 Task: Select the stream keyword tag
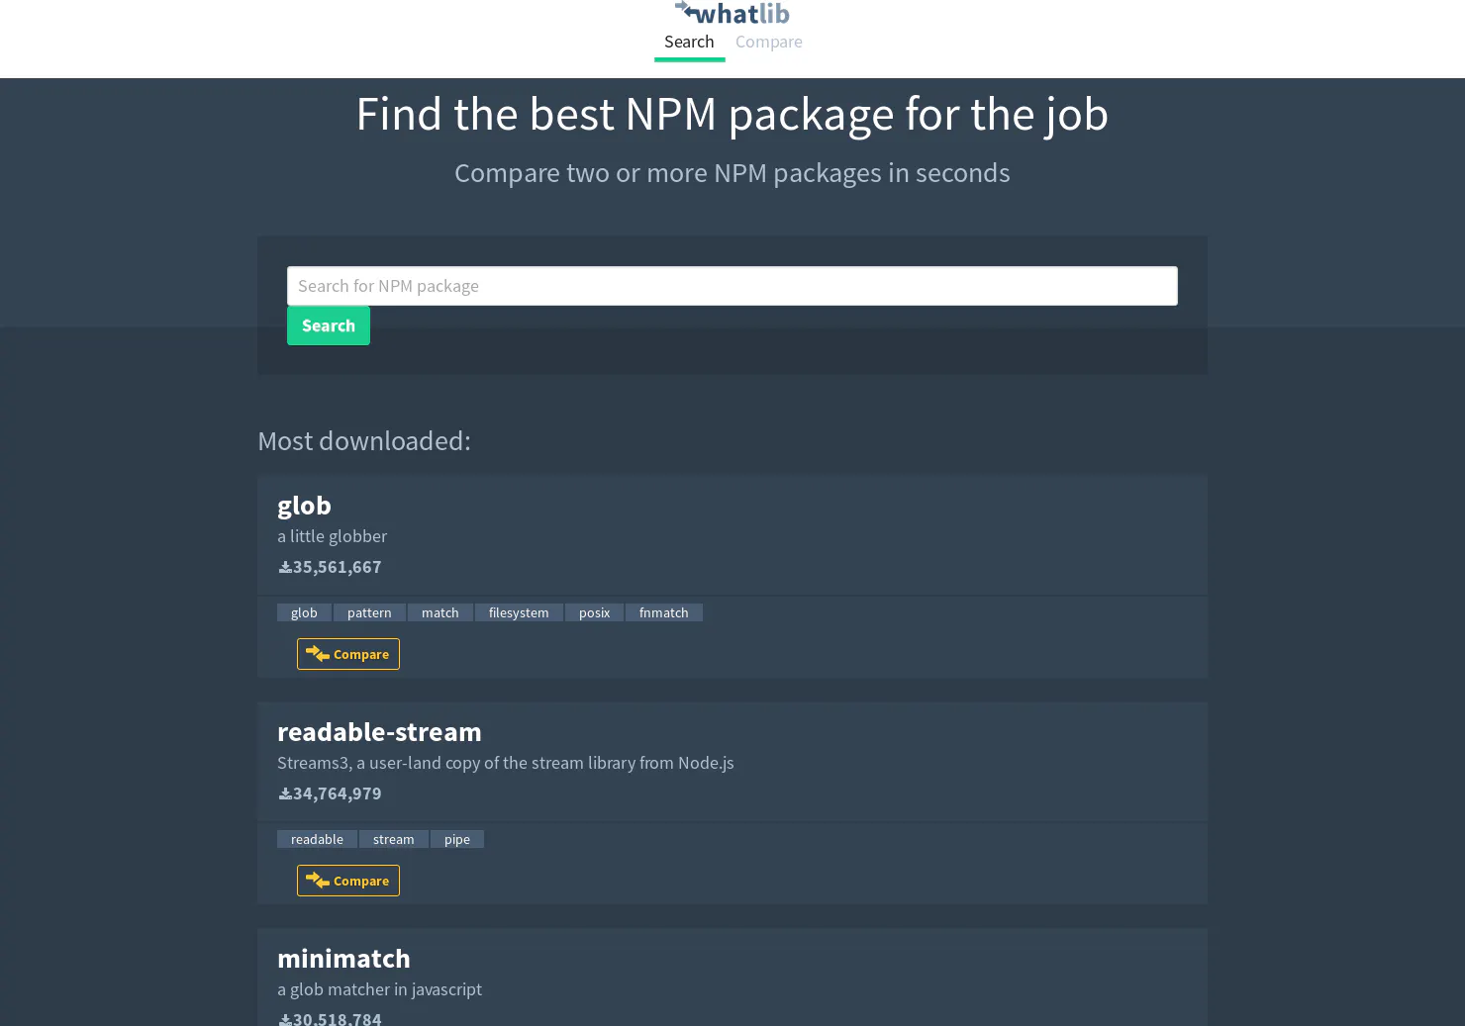[x=394, y=839]
